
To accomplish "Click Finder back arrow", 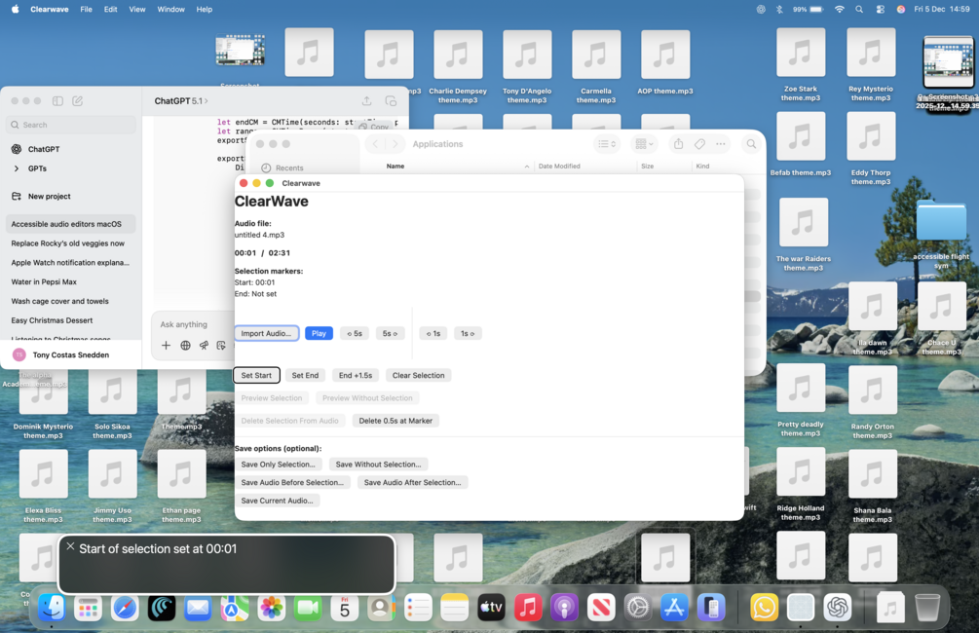I will [x=375, y=144].
